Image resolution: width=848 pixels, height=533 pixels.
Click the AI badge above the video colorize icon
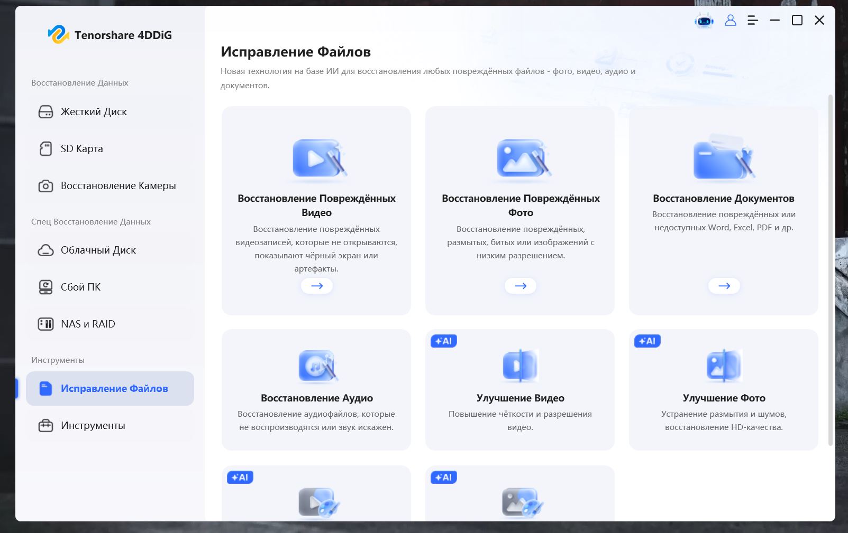[240, 478]
